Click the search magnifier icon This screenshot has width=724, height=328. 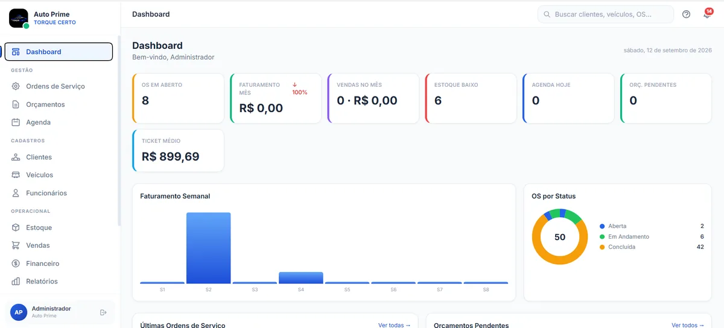pos(547,14)
